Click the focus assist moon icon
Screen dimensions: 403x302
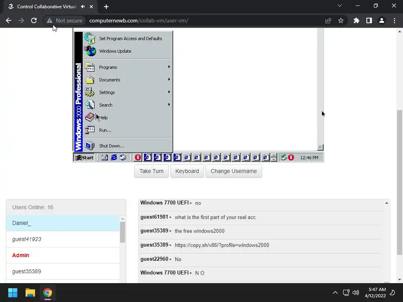(x=392, y=293)
